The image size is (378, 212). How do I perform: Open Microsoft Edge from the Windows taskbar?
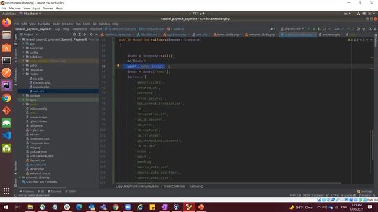79,207
